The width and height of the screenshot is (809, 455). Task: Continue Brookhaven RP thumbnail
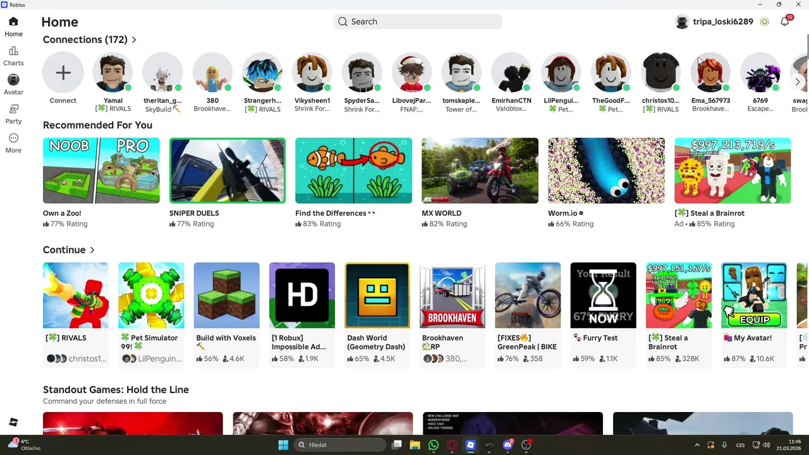[x=453, y=295]
